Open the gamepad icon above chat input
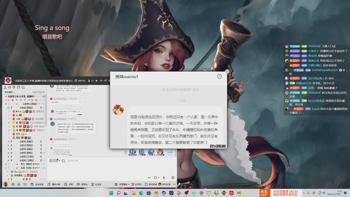Screen dimensions: 350x197 pos(56,161)
